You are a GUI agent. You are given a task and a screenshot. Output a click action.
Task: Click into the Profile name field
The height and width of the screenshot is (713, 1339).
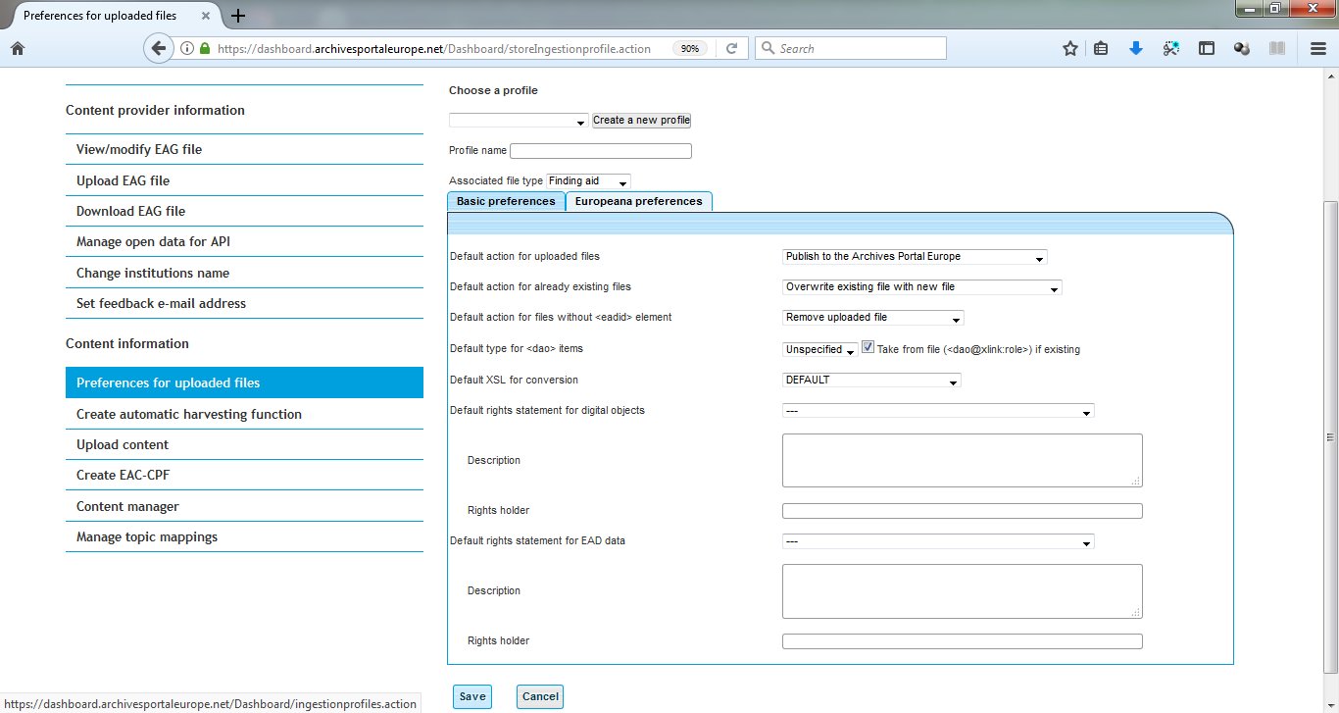coord(601,151)
